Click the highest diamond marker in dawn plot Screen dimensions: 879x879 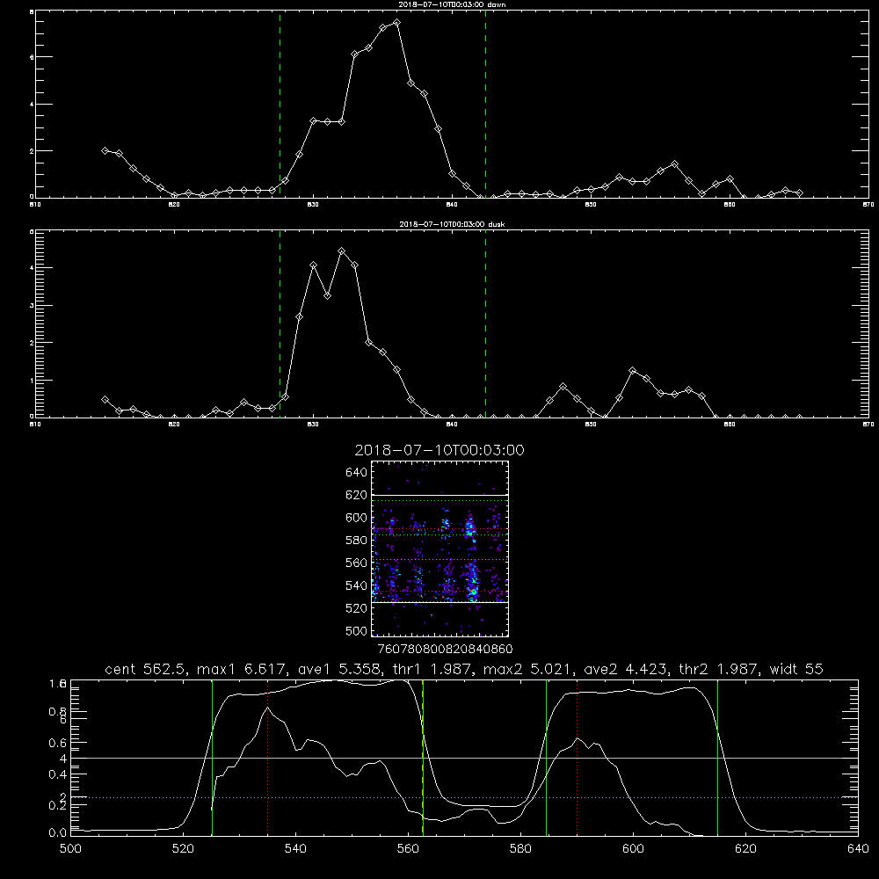point(397,23)
